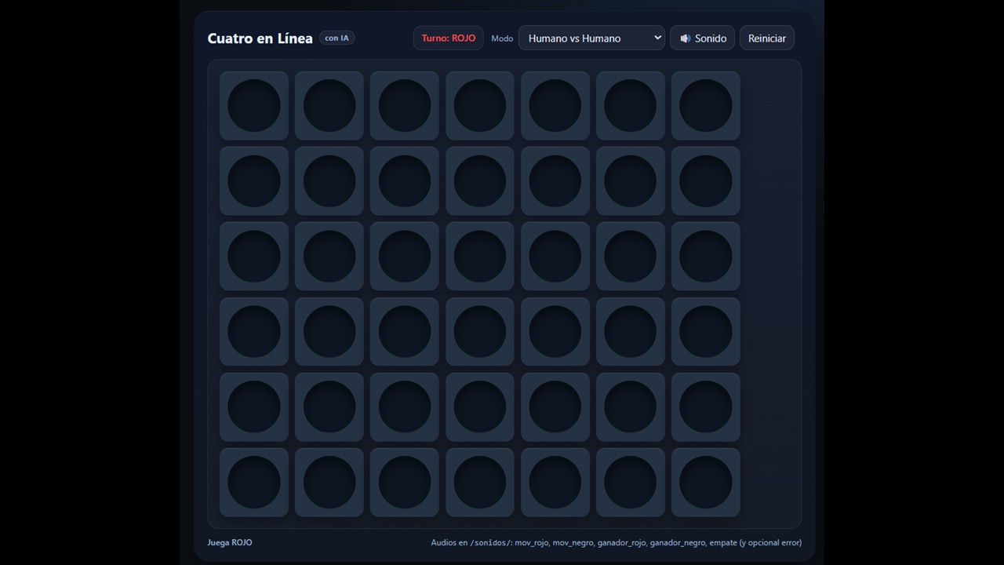Click the con IA badge
This screenshot has width=1004, height=565.
[x=336, y=38]
